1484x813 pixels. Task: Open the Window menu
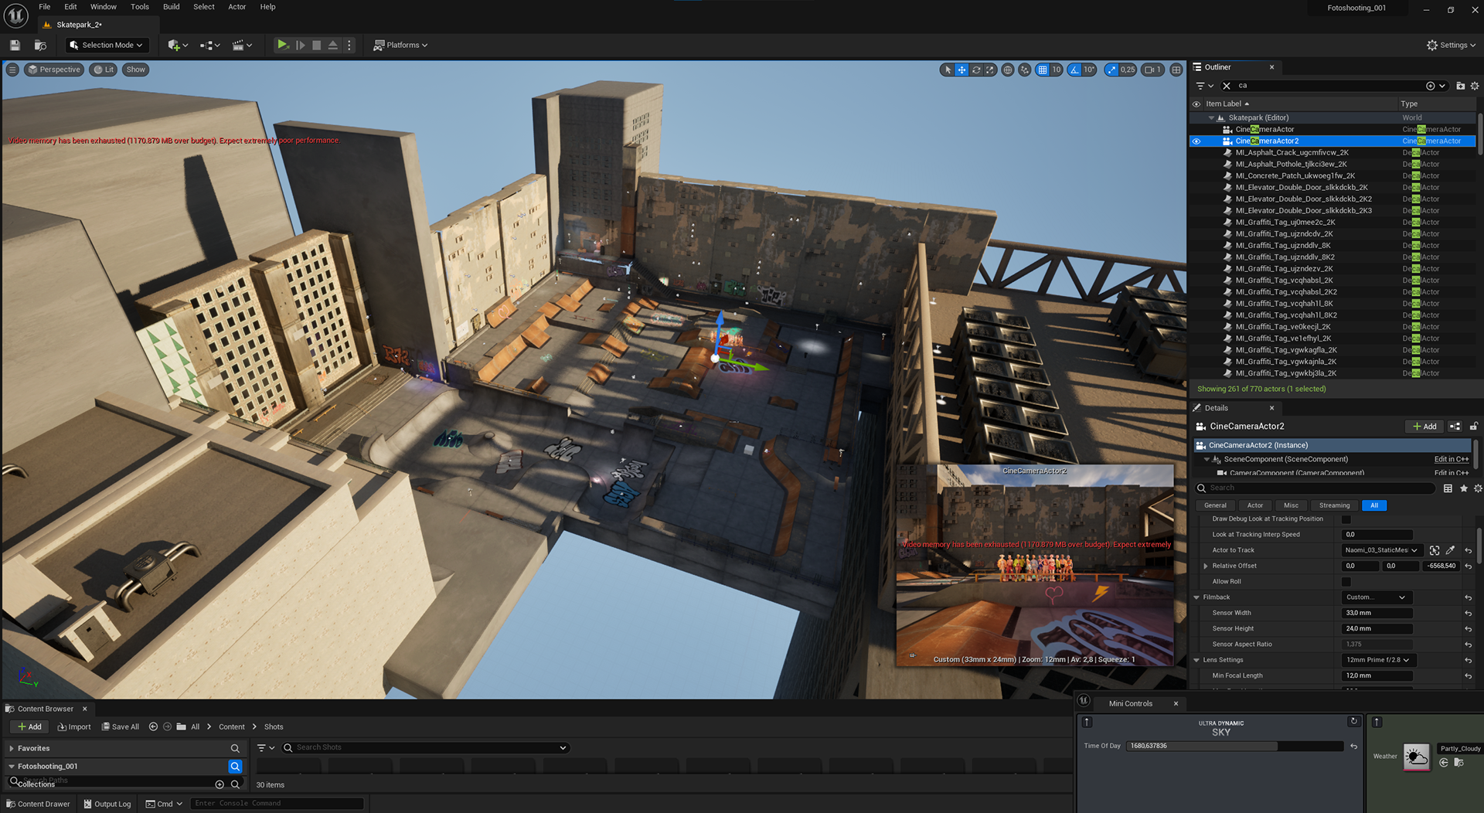[104, 7]
